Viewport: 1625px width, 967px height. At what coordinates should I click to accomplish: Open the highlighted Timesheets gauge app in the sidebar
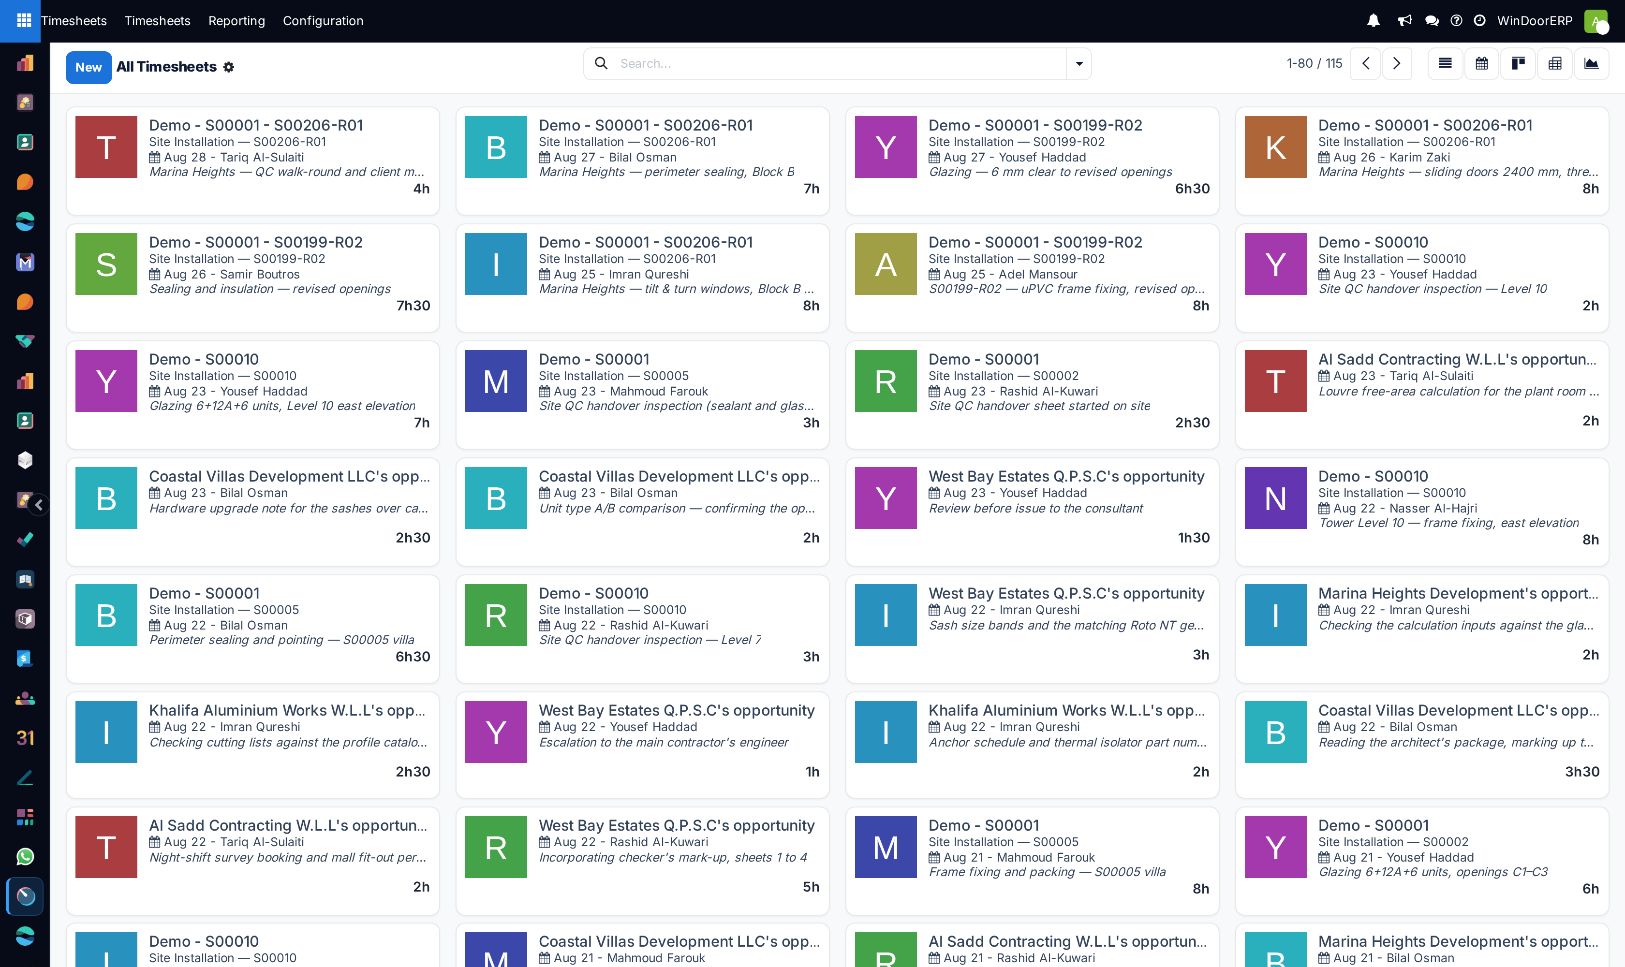[x=25, y=896]
